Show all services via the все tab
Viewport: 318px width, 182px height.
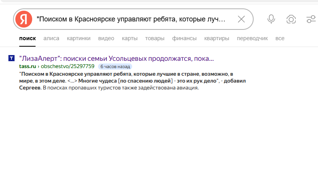pyautogui.click(x=280, y=38)
